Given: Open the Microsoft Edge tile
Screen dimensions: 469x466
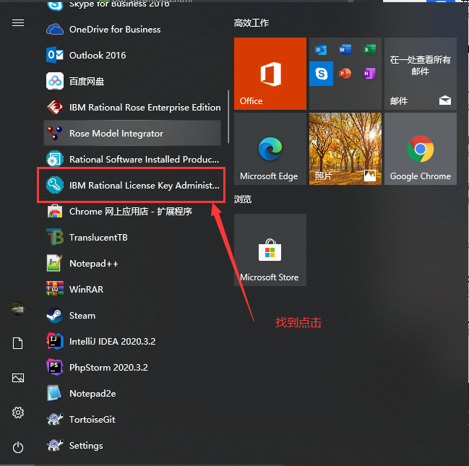Looking at the screenshot, I should pos(270,149).
